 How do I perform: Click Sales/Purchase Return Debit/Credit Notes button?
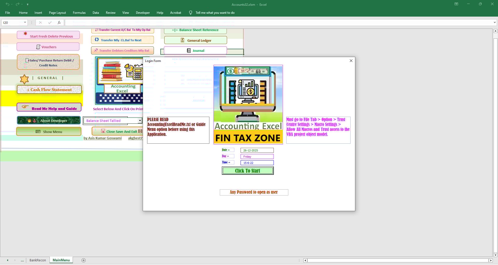point(48,62)
